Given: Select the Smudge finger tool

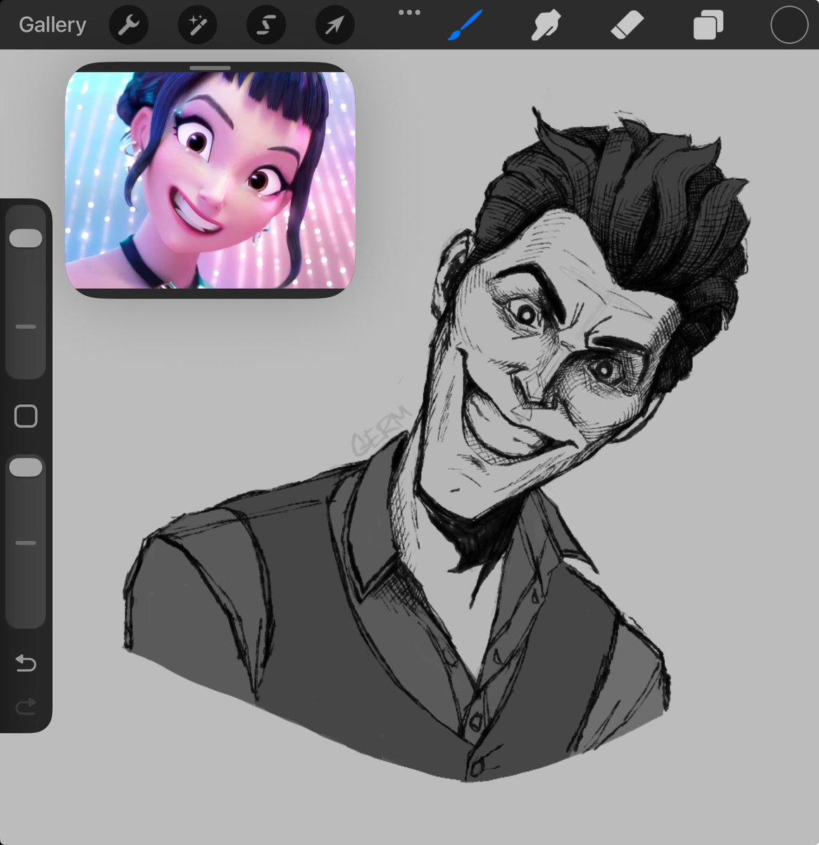Looking at the screenshot, I should click(546, 26).
